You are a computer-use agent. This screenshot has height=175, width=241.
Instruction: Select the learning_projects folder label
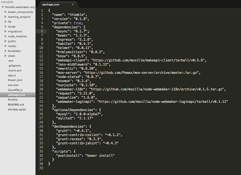coord(19,17)
